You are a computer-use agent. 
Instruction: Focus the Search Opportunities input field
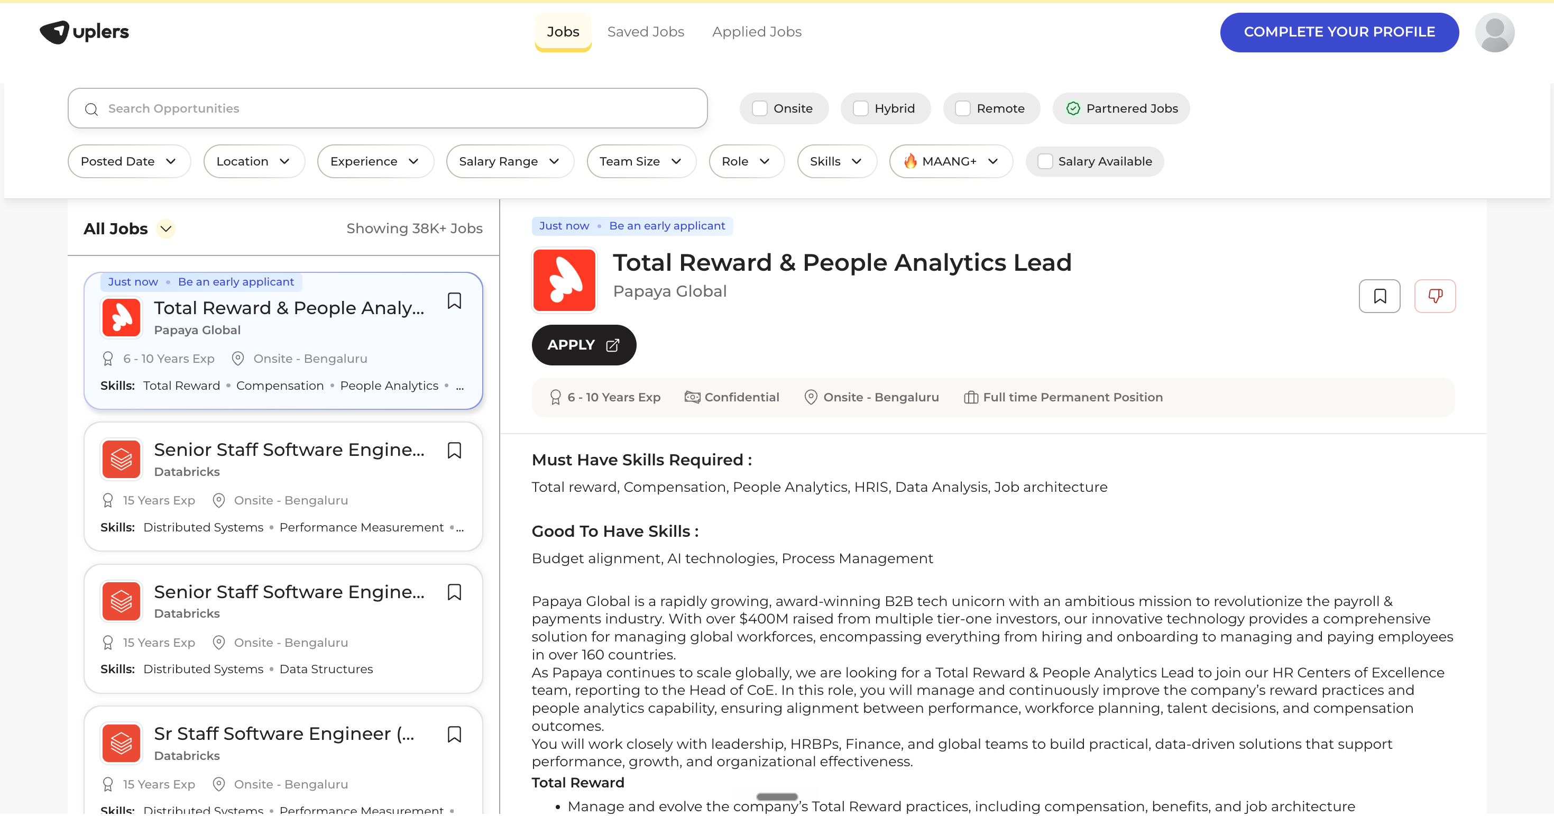[x=387, y=108]
